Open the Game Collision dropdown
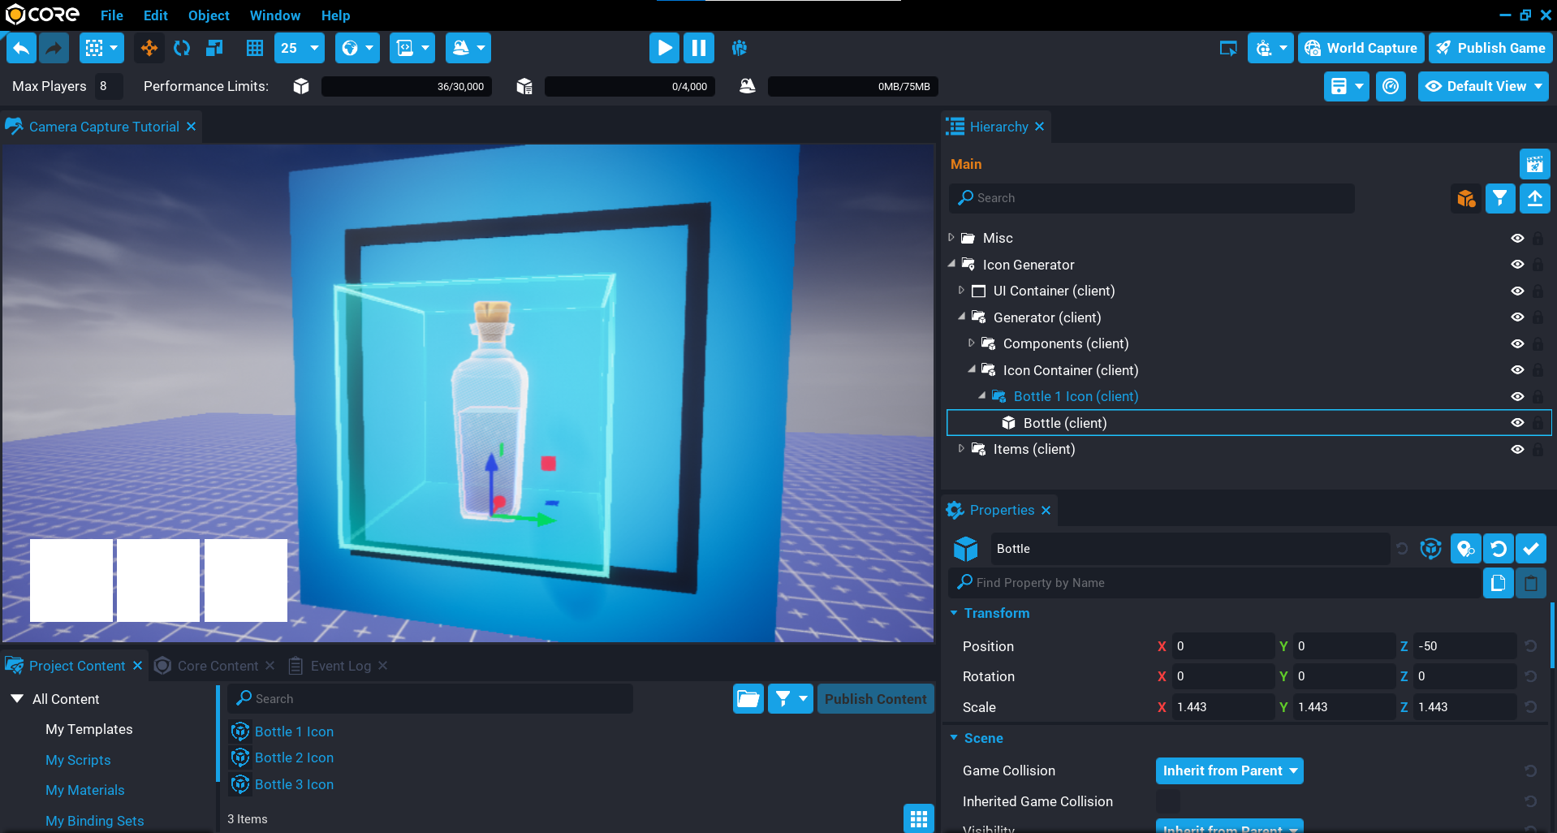The image size is (1557, 833). pyautogui.click(x=1229, y=770)
